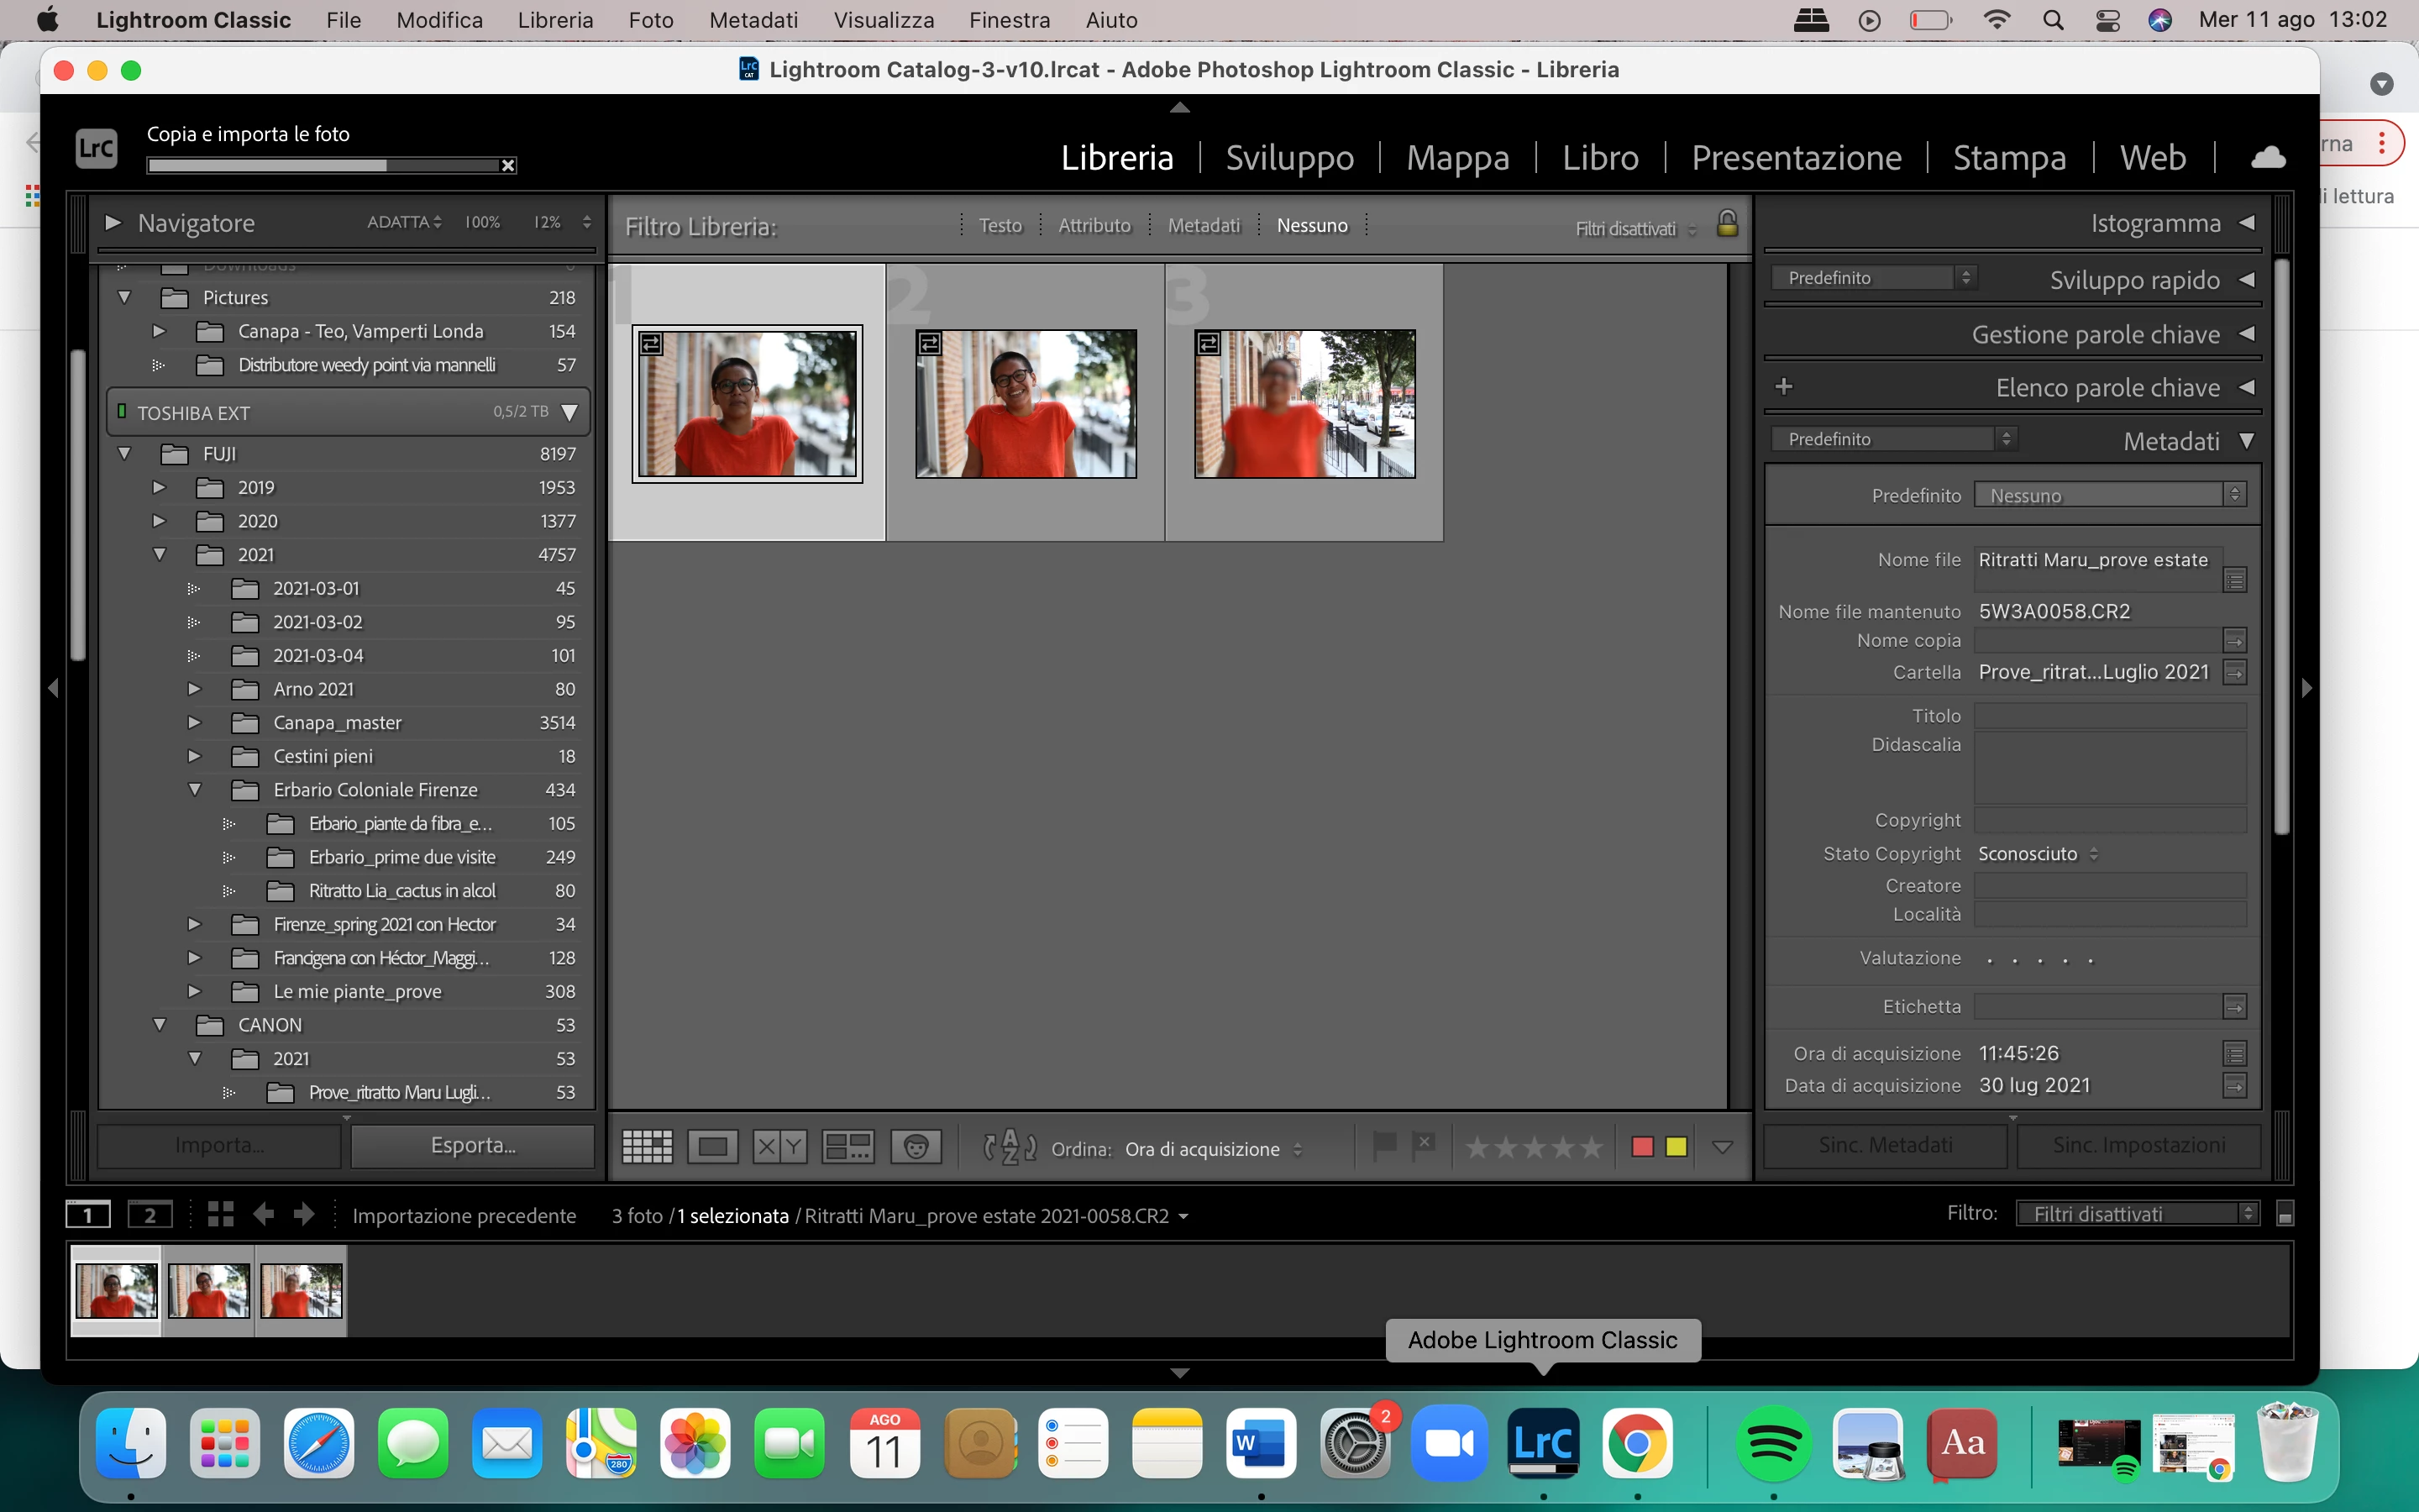Set flag as picked in toolbar

1384,1146
